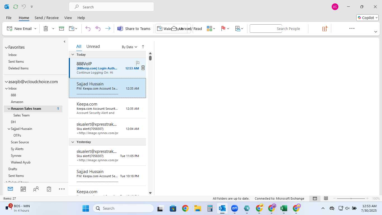
Task: Click the Undo icon in title bar
Action: [24, 7]
